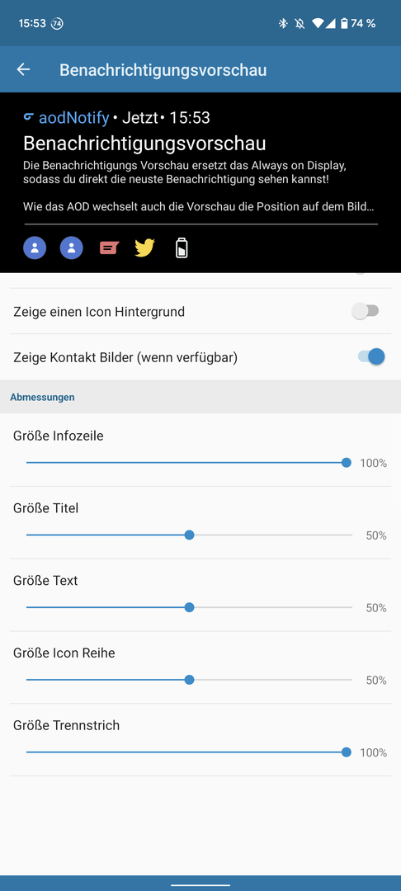This screenshot has height=891, width=401.
Task: Enable Zeige einen Icon Hintergrund switch
Action: 366,311
